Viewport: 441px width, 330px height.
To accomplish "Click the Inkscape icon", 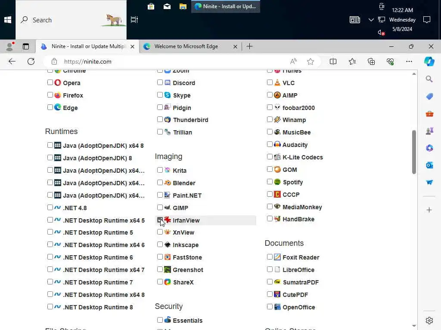I will (x=168, y=244).
